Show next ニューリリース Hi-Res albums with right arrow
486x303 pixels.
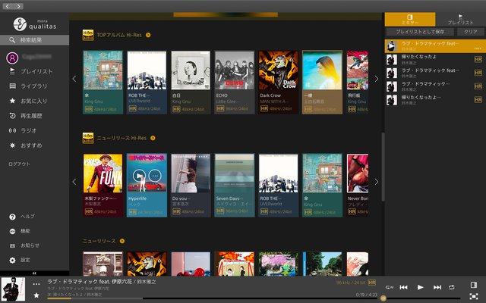(377, 182)
